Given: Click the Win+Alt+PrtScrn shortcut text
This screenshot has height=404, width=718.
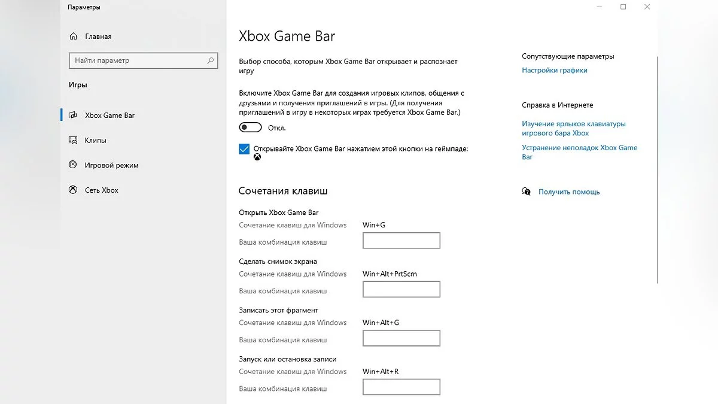Looking at the screenshot, I should pos(390,274).
